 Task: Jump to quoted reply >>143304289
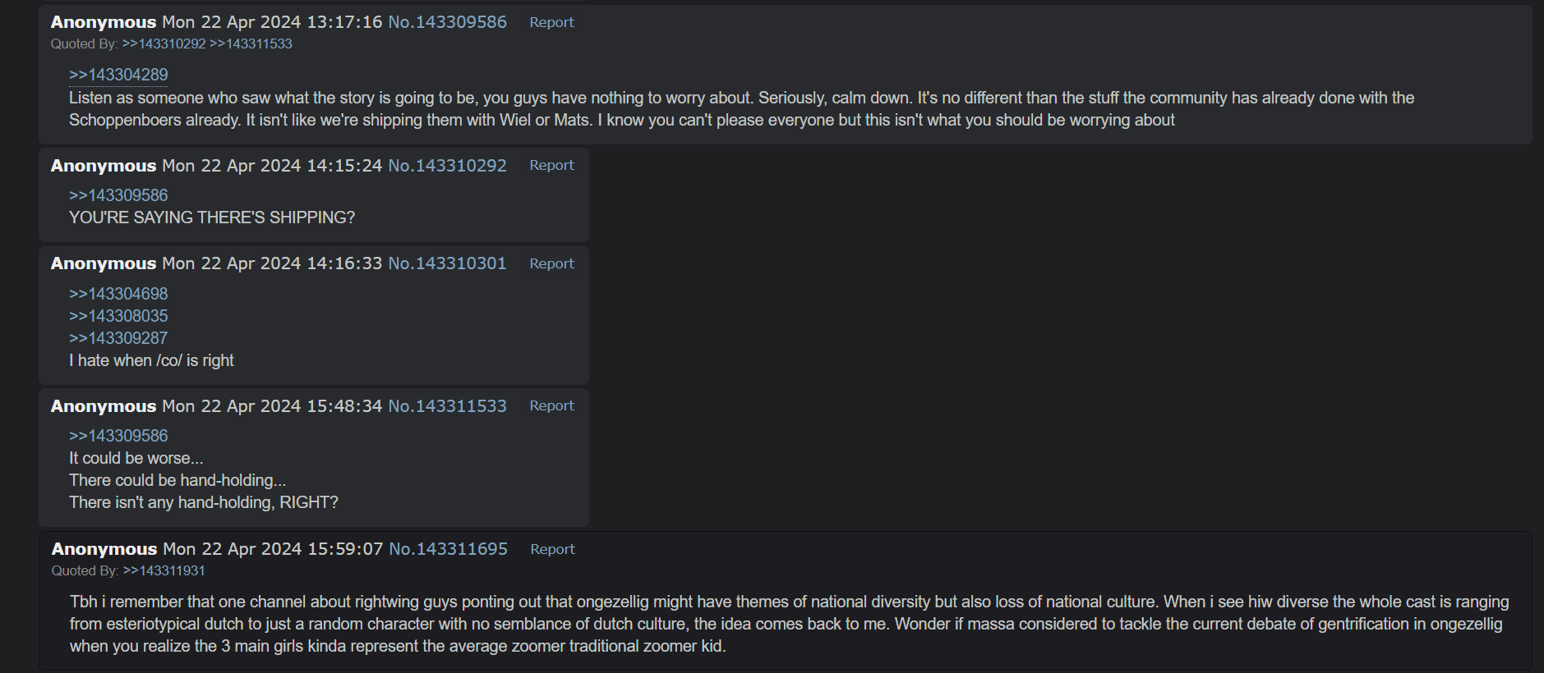118,75
